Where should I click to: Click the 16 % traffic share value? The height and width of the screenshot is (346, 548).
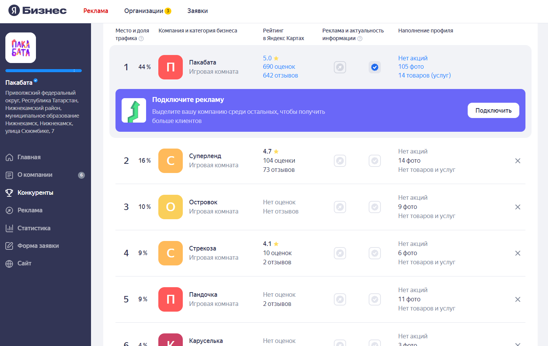[145, 160]
